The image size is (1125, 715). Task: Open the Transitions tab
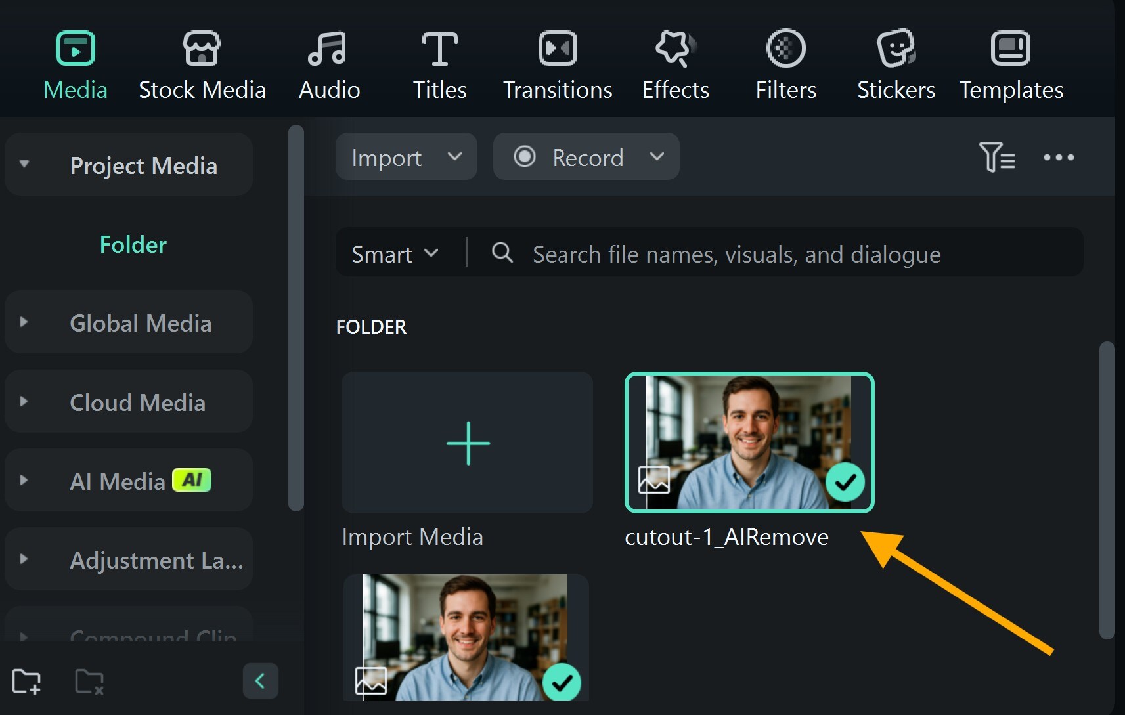(x=558, y=65)
